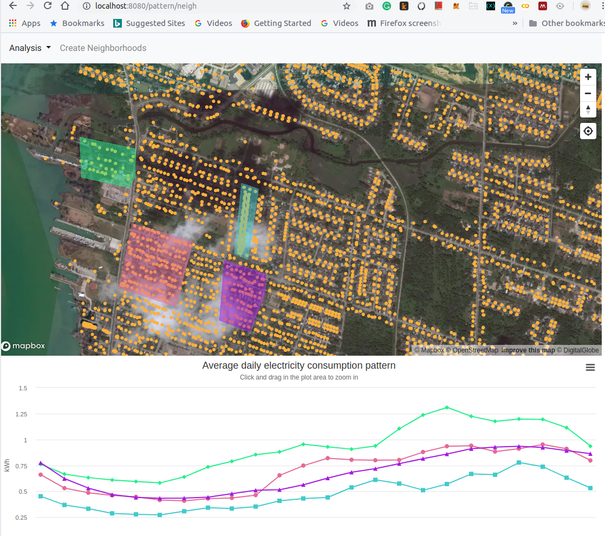Click the kWh y-axis label

click(7, 466)
